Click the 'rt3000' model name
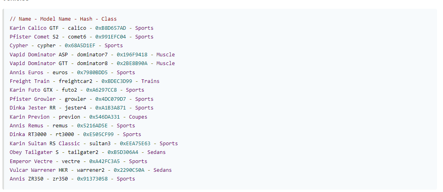 (x=65, y=134)
